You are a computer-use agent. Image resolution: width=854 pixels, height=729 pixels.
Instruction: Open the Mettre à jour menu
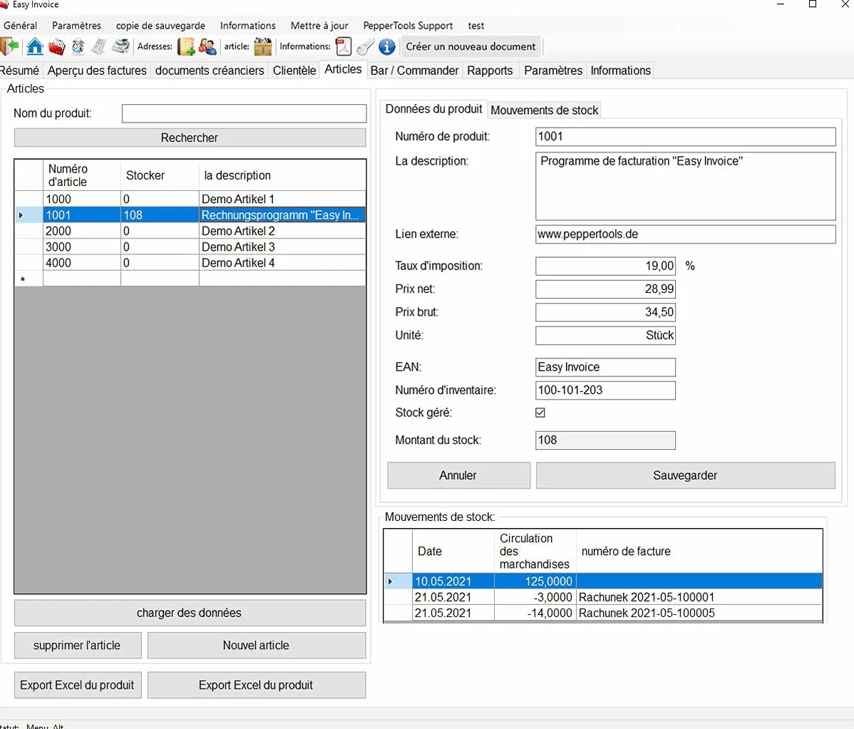point(319,26)
